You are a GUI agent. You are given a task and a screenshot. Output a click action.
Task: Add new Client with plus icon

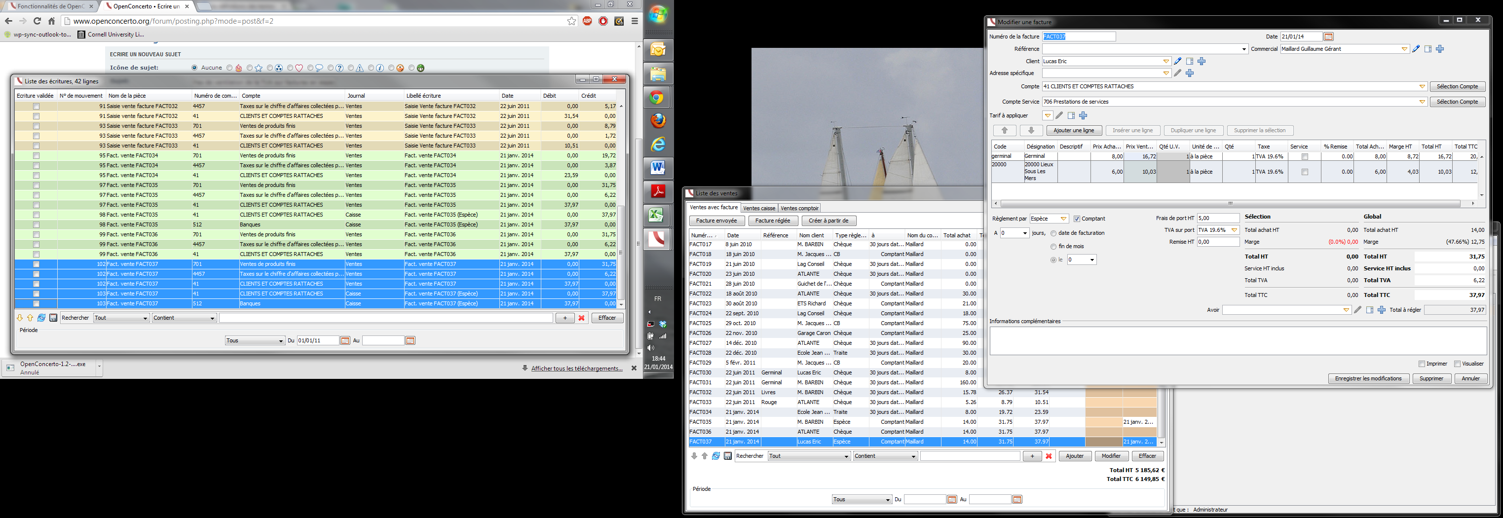(1202, 61)
